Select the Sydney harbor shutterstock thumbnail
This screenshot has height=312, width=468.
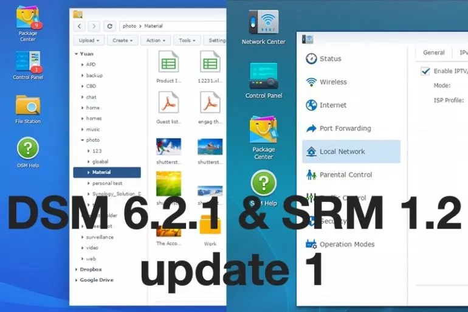pyautogui.click(x=210, y=147)
